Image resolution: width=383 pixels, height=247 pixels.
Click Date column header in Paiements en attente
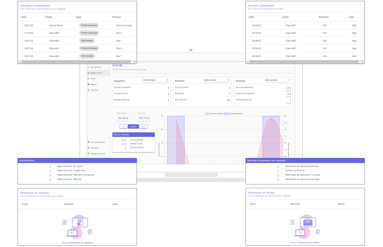[x=115, y=204]
